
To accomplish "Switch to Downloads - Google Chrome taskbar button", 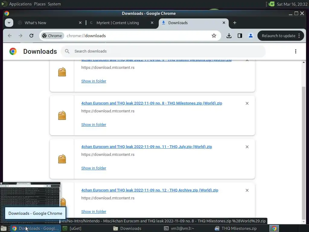I will [x=36, y=228].
